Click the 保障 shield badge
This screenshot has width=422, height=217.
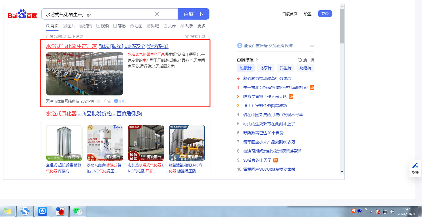(x=120, y=101)
